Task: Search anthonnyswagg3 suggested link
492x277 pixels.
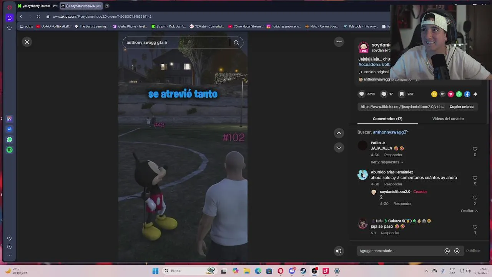Action: (390, 132)
